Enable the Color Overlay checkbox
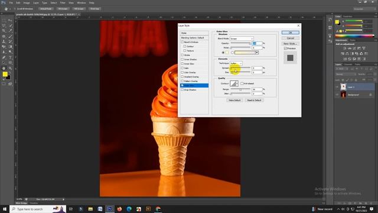 pos(183,72)
